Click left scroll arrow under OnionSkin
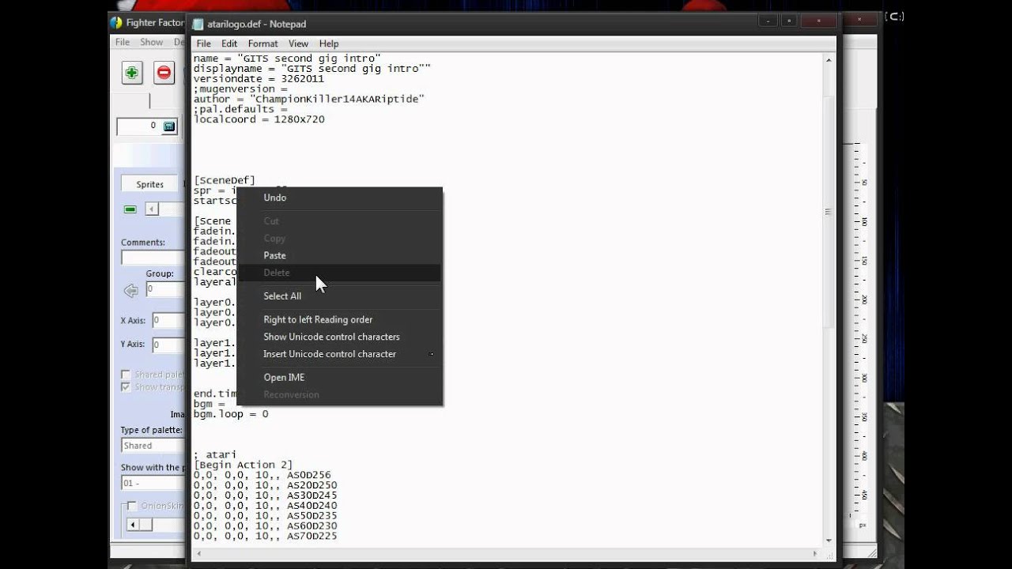The height and width of the screenshot is (569, 1012). (x=133, y=525)
